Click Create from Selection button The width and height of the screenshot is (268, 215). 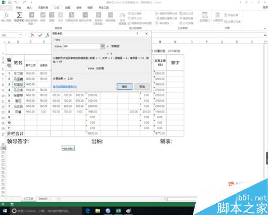coord(140,23)
